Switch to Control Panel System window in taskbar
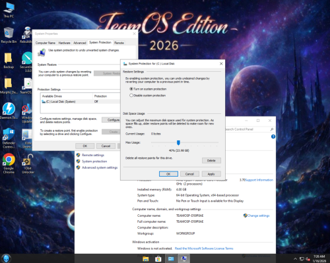 (171, 259)
